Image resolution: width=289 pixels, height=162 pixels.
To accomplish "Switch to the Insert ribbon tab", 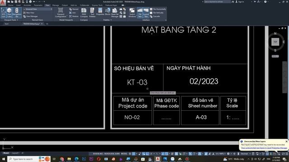I will point(19,5).
